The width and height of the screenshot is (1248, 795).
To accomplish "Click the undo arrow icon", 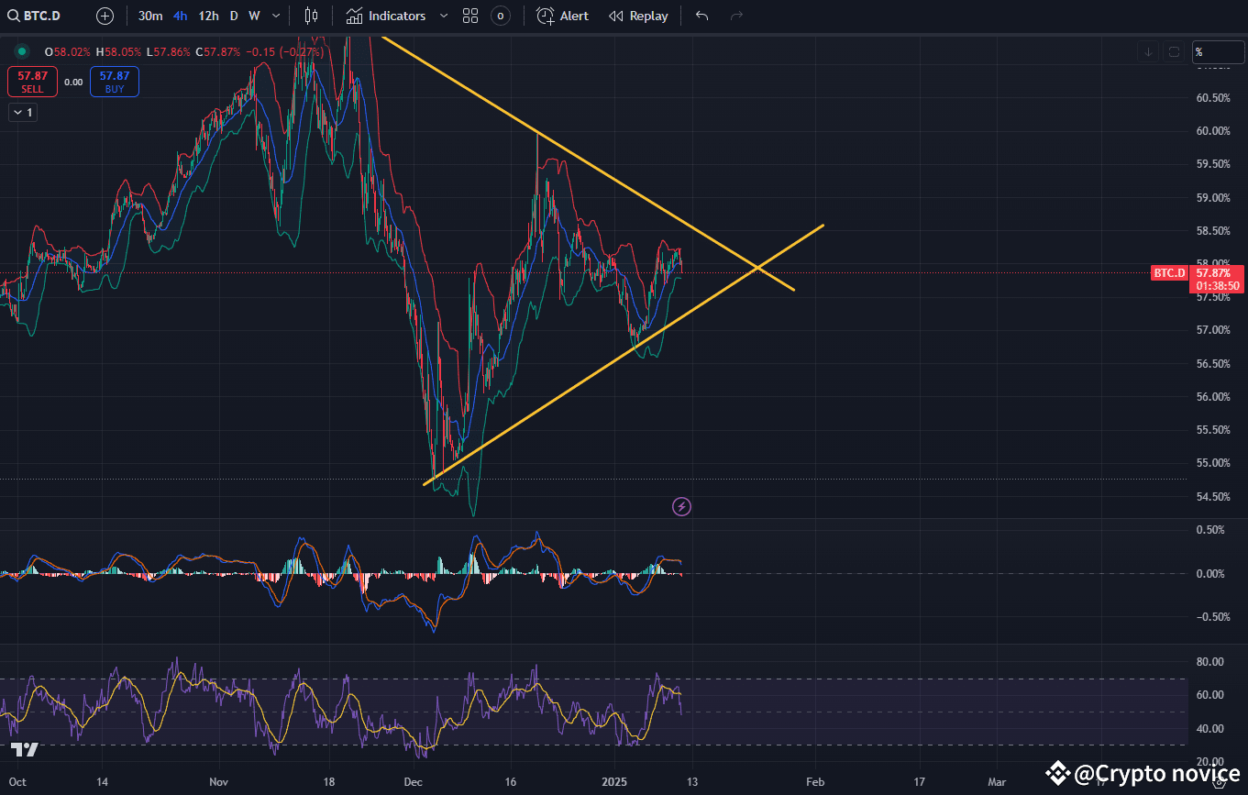I will pyautogui.click(x=701, y=16).
